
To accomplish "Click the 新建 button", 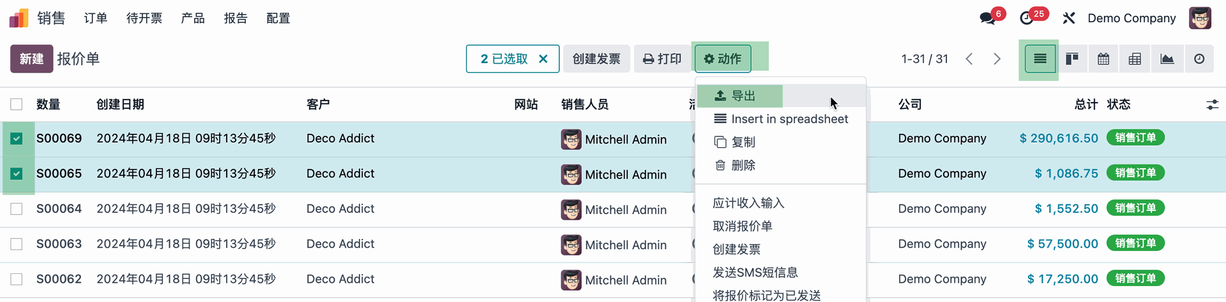I will (31, 59).
